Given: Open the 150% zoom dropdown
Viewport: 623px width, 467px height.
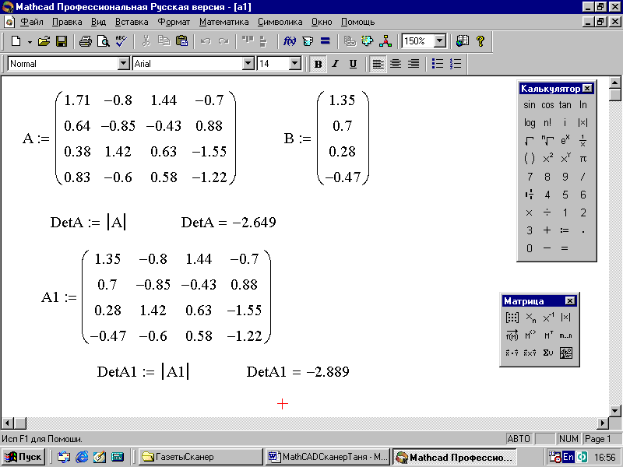Looking at the screenshot, I should click(x=439, y=41).
